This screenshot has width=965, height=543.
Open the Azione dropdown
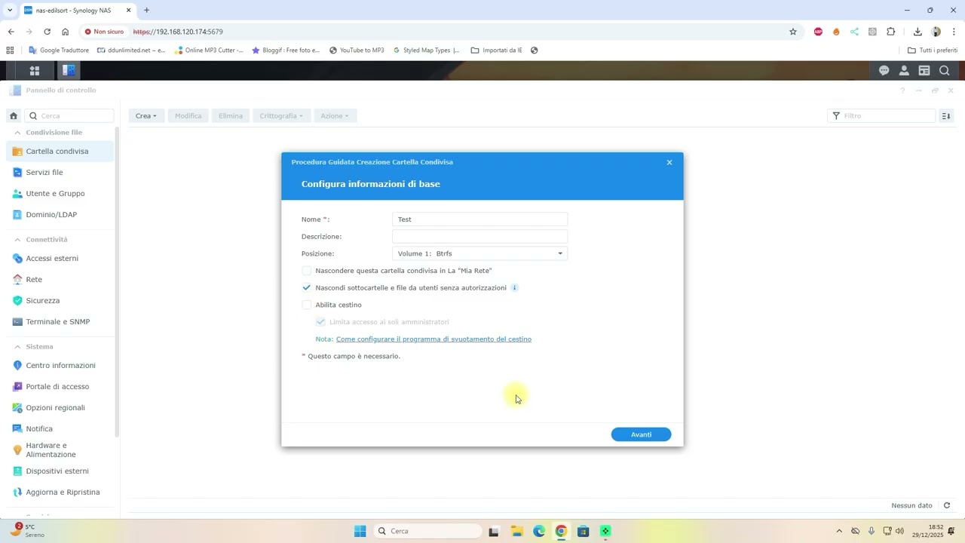click(x=335, y=116)
